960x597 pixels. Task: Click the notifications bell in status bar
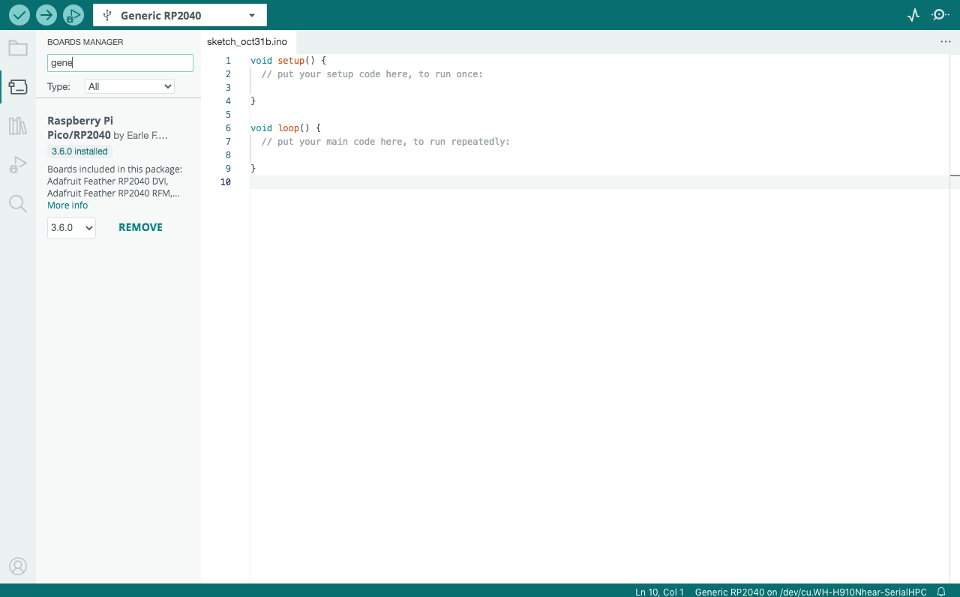941,592
